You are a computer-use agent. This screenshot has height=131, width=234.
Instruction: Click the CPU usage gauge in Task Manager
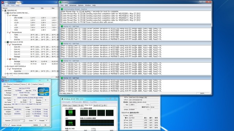click(71, 113)
